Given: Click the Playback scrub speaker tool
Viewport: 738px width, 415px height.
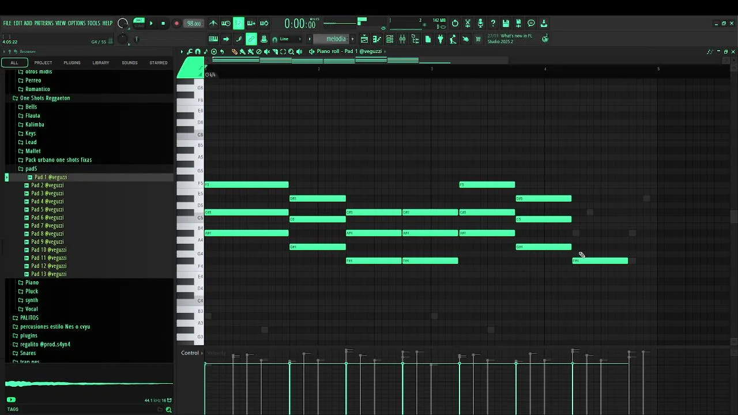Looking at the screenshot, I should 299,51.
